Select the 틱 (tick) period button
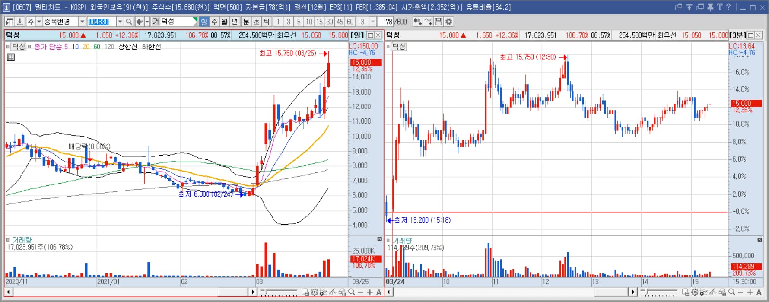The height and width of the screenshot is (302, 769). coord(267,22)
